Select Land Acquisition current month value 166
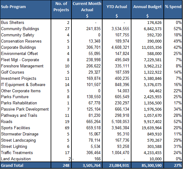 tap(98, 159)
